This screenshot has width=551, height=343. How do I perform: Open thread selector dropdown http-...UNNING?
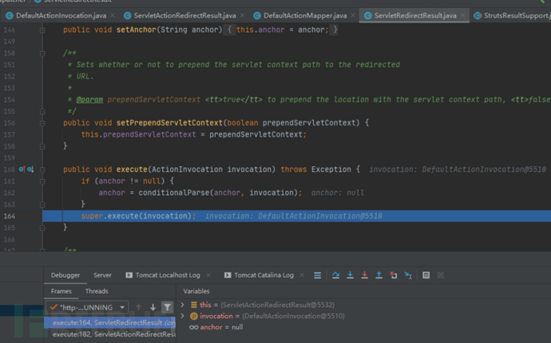pyautogui.click(x=87, y=307)
